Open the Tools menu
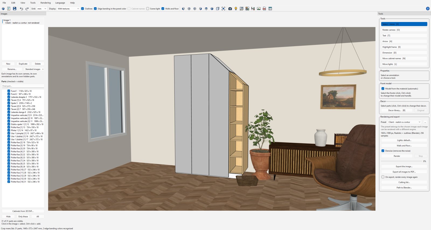Image resolution: width=431 pixels, height=230 pixels. pos(33,3)
